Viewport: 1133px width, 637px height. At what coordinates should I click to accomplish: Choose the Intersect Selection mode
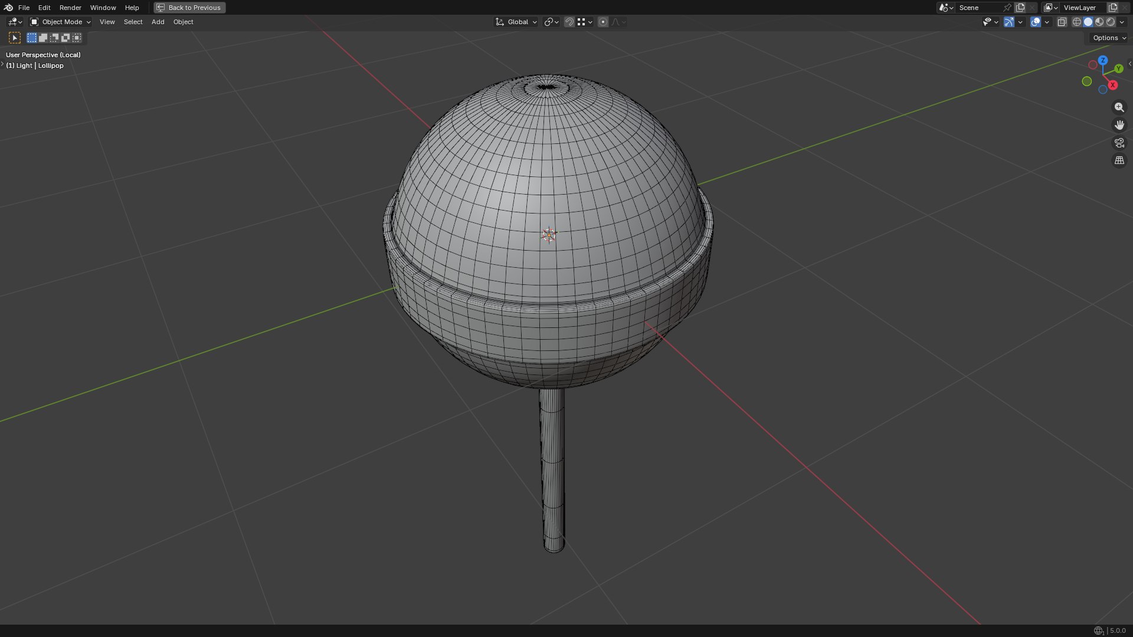tap(77, 38)
